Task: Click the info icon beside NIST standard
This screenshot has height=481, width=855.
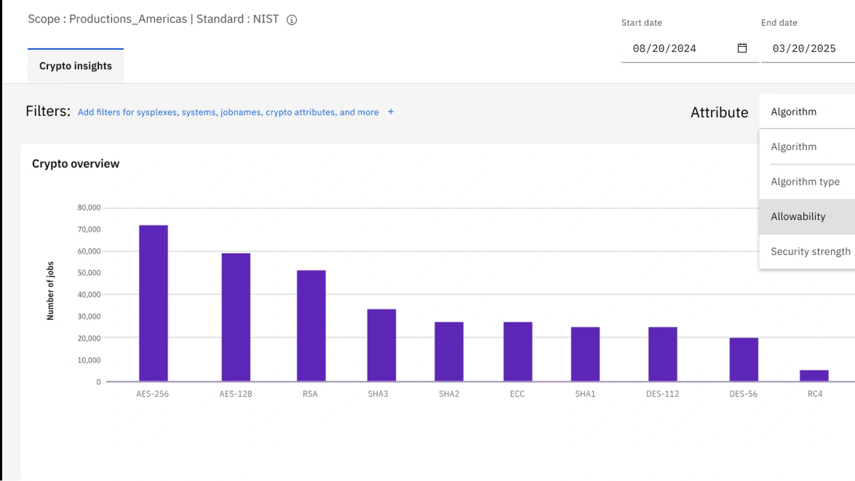Action: tap(291, 20)
